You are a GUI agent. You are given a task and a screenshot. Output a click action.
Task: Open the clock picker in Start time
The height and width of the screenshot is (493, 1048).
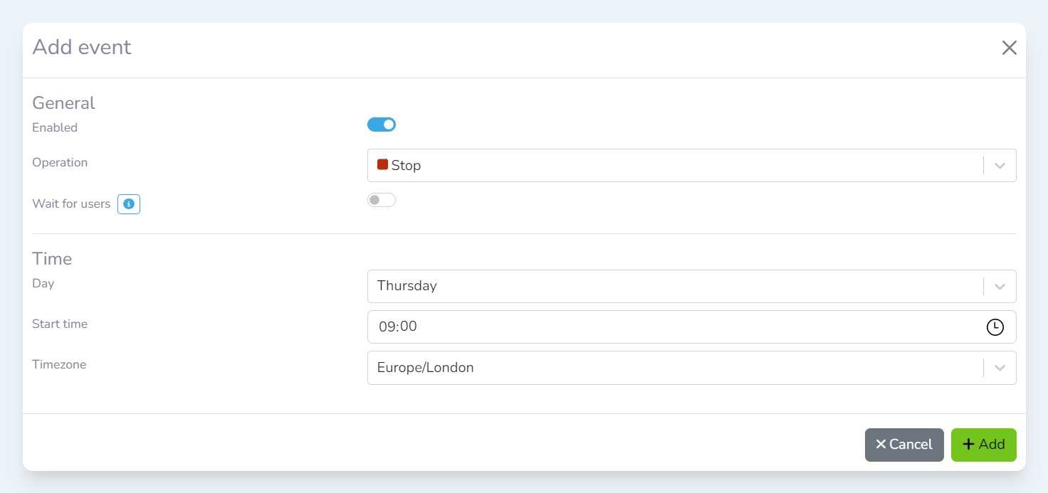click(x=995, y=327)
